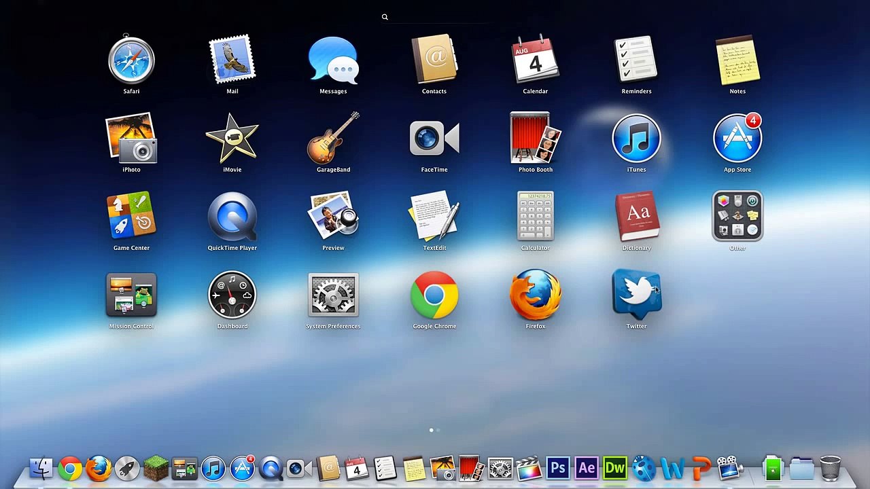The height and width of the screenshot is (489, 870).
Task: Open the green document stack in the Dock
Action: (773, 468)
